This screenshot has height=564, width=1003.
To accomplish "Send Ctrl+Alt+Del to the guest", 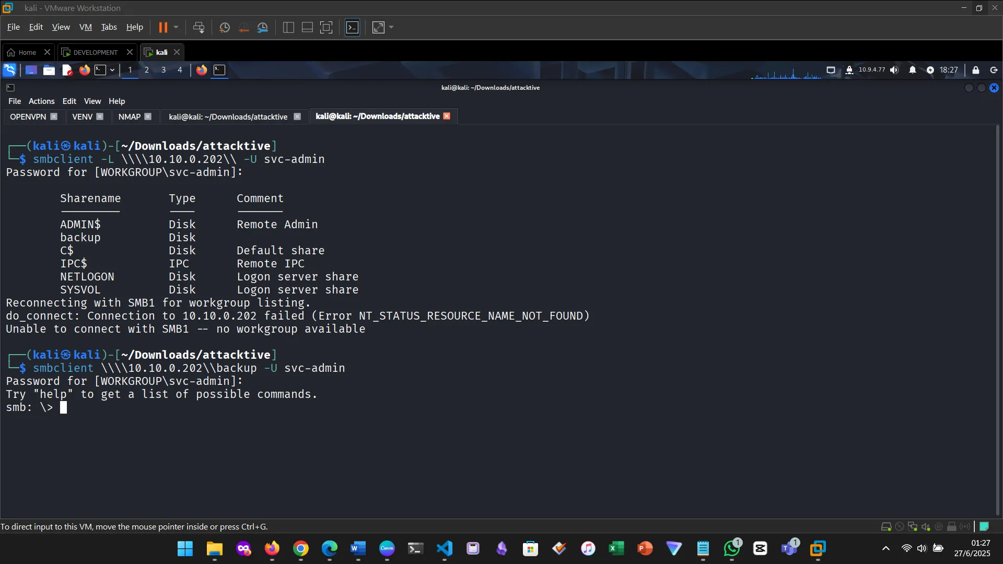I will pos(199,27).
